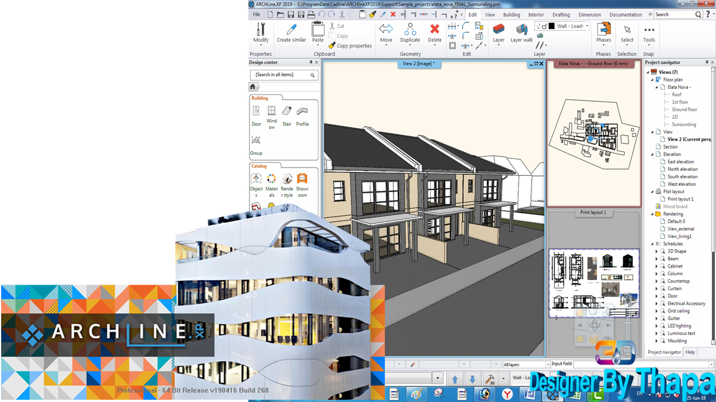Screen dimensions: 716x402
Task: Select the View 2 [Image] window tab
Action: [418, 64]
